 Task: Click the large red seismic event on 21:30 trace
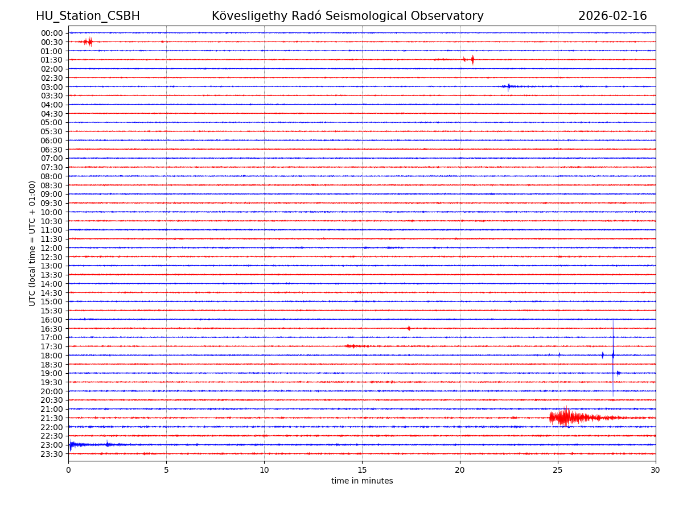tap(565, 418)
